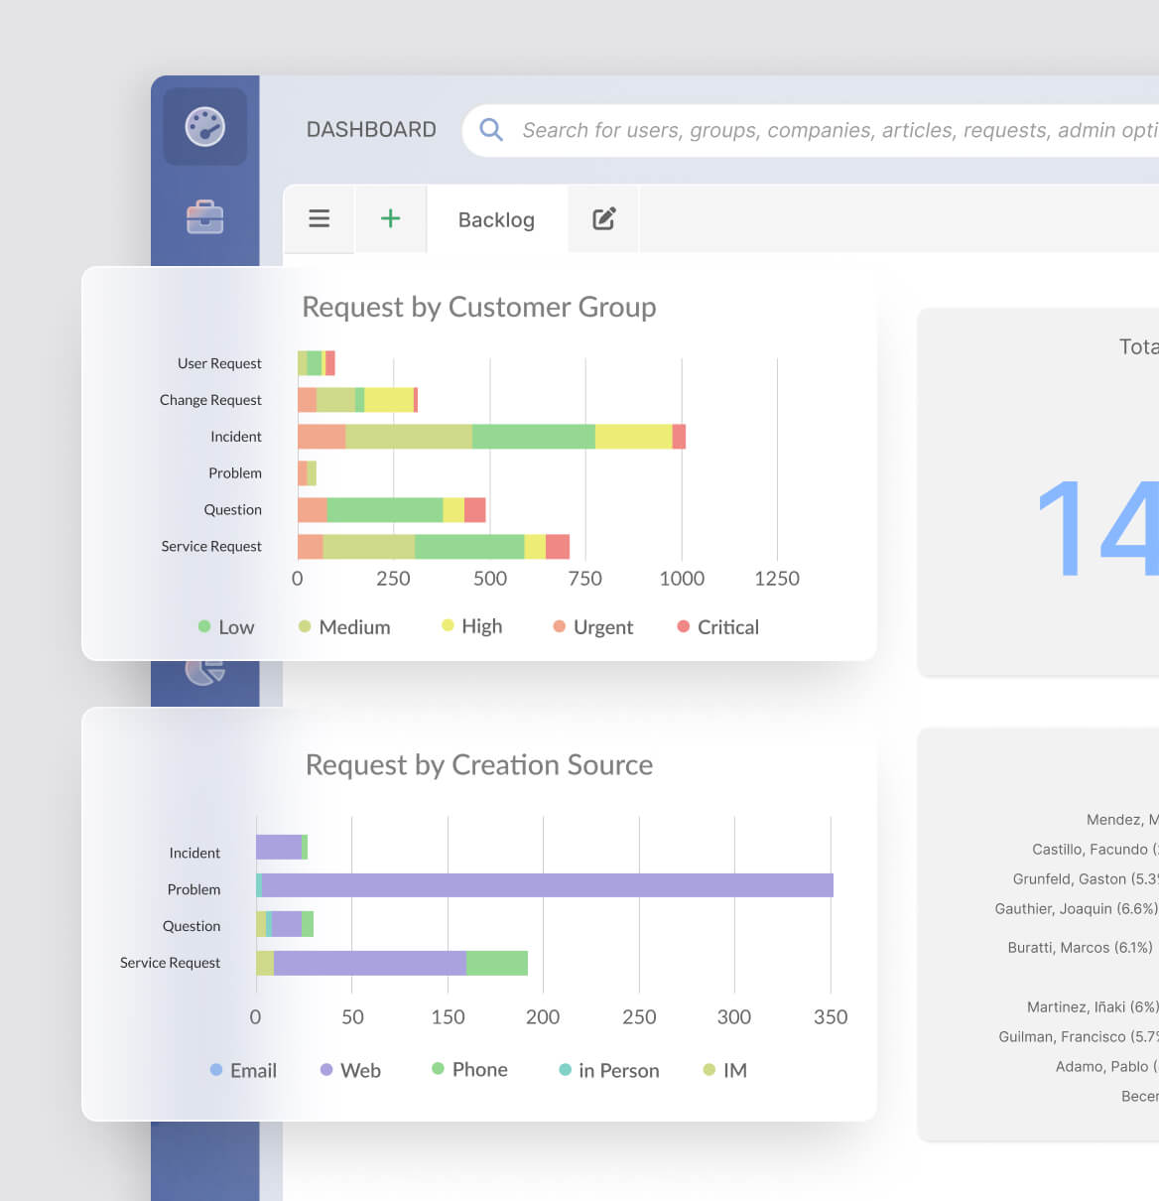The width and height of the screenshot is (1159, 1201).
Task: Click the purple Problem bar in Creation Source
Action: pos(546,885)
